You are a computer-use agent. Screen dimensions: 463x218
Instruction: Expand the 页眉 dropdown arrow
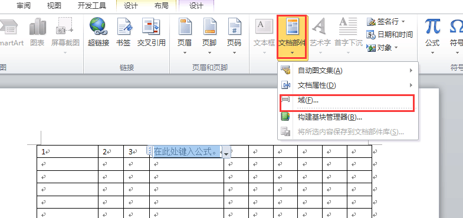point(185,53)
